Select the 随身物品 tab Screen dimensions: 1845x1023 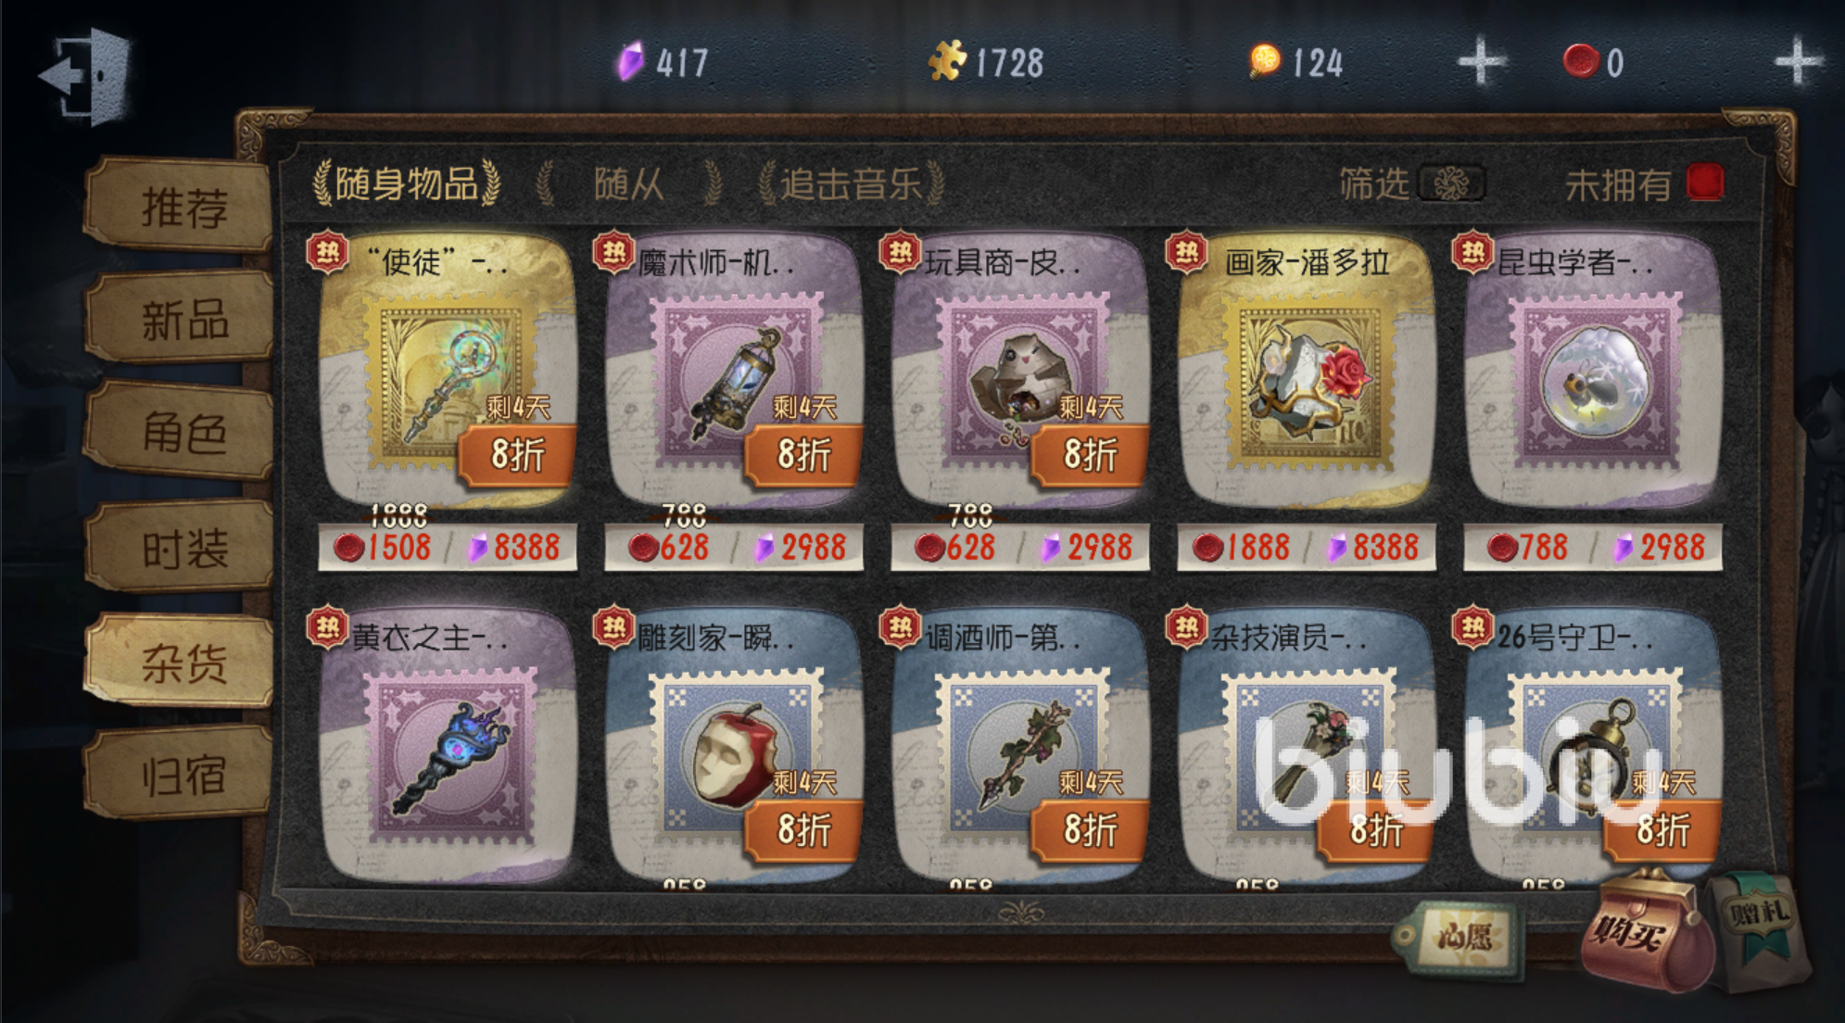click(x=407, y=183)
